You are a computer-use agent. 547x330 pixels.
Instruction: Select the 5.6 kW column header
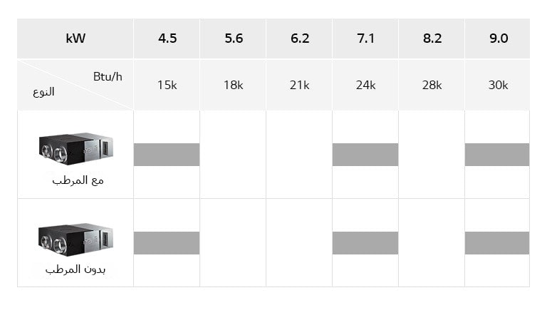233,38
